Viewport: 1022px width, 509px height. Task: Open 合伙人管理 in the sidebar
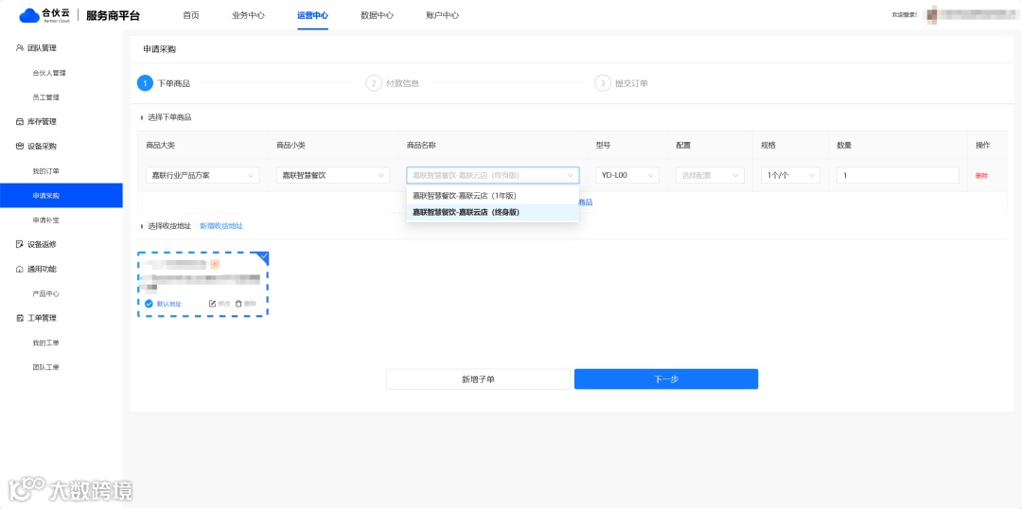pyautogui.click(x=49, y=73)
